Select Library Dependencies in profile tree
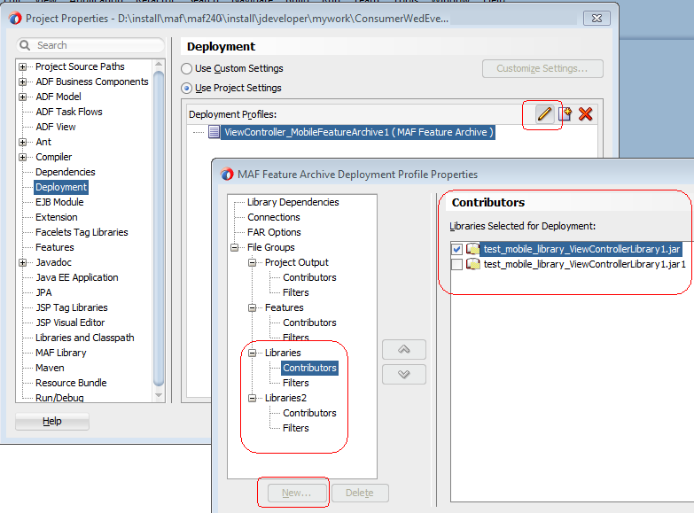Viewport: 694px width, 513px height. (293, 202)
